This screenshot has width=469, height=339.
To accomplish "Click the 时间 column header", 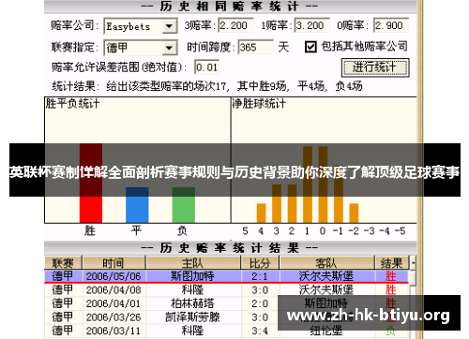I will (x=113, y=263).
